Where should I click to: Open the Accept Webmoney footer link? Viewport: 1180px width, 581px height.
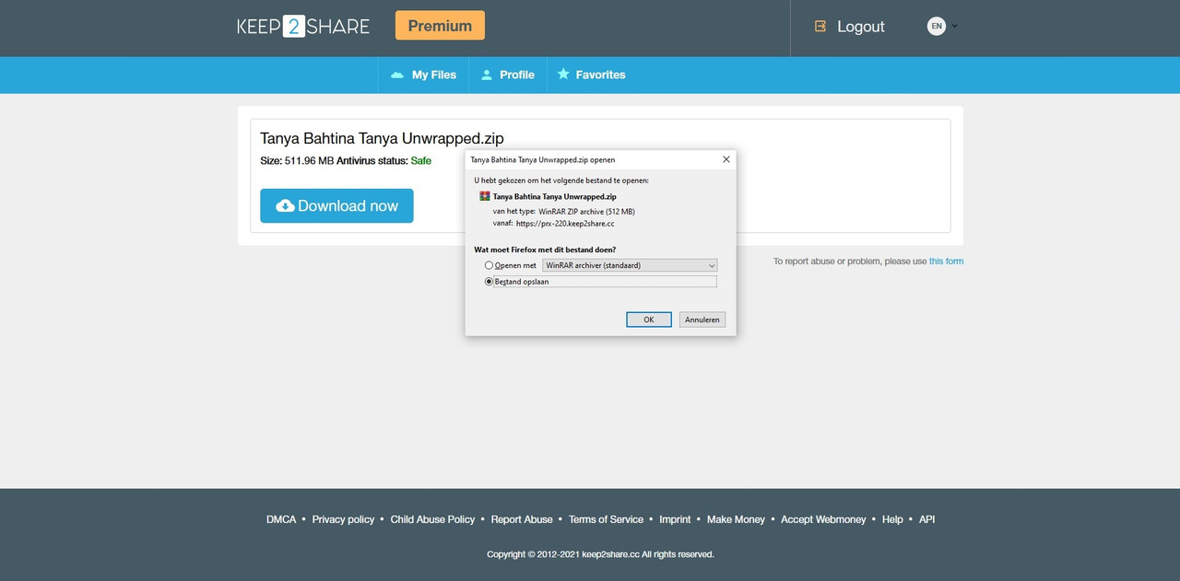(x=823, y=519)
